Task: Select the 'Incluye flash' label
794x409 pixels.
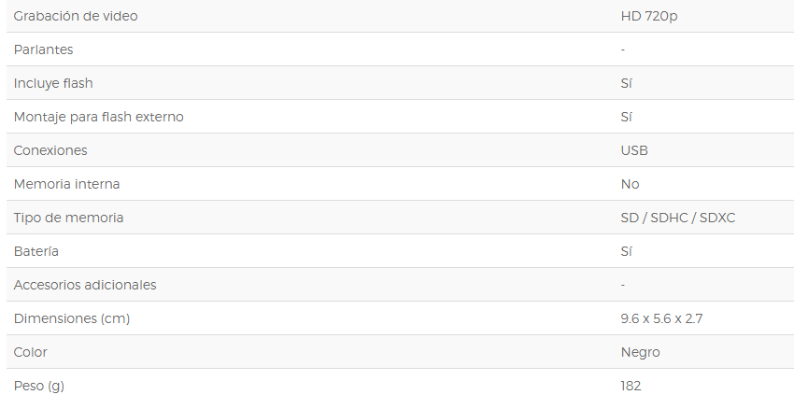Action: click(x=53, y=83)
